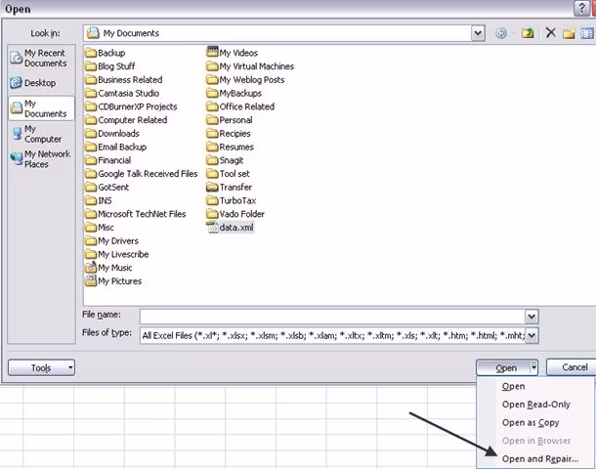Go up one folder level icon

click(528, 33)
